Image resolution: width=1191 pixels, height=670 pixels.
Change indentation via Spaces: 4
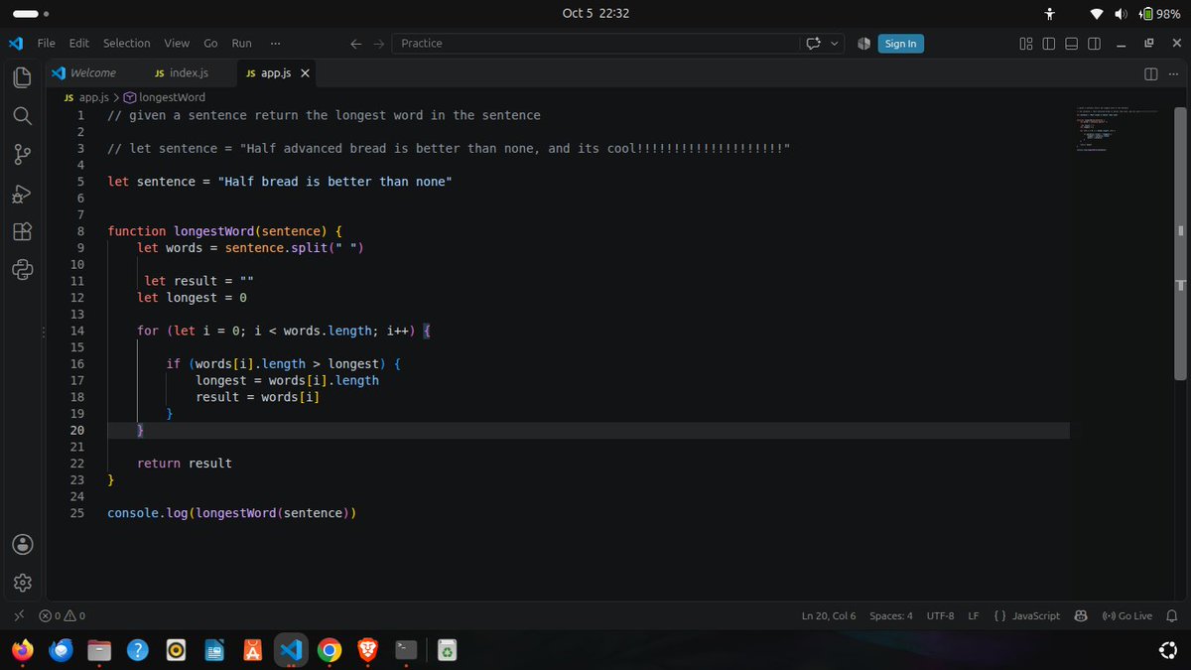891,615
